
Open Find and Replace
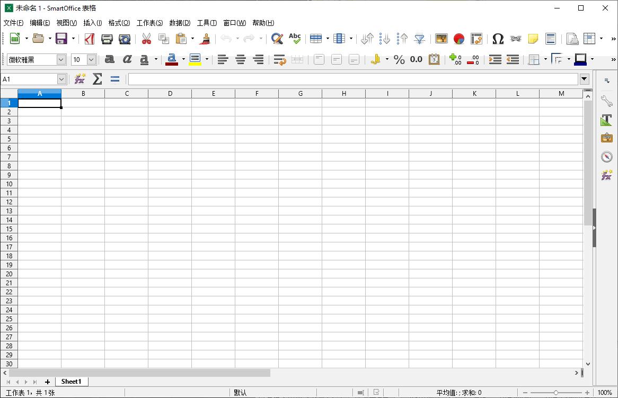click(277, 39)
